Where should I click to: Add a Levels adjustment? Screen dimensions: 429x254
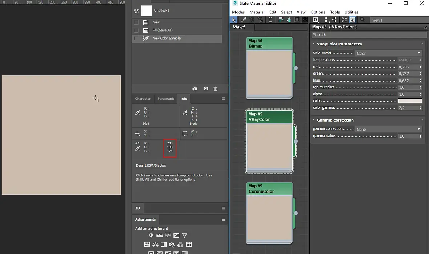click(159, 235)
